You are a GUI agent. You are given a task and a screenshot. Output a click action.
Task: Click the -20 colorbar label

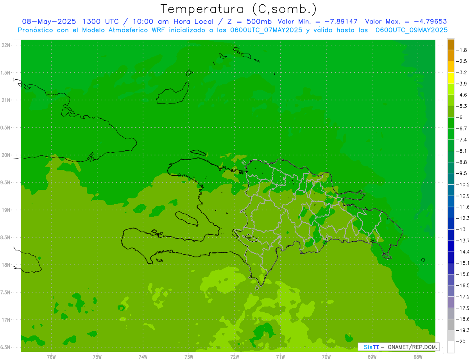pos(460,341)
